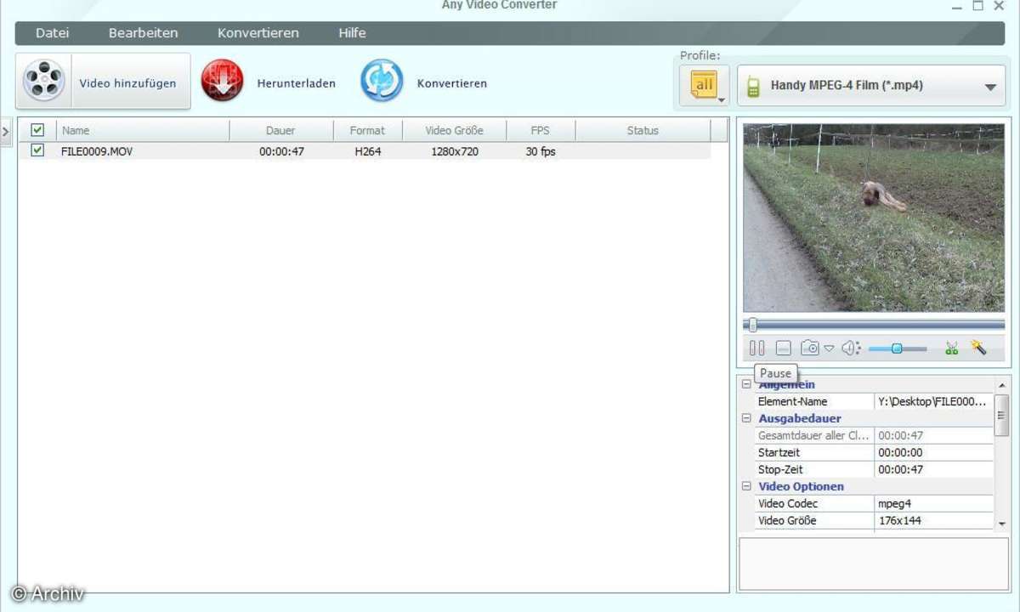Click the Video hinzufügen button
Image resolution: width=1020 pixels, height=612 pixels.
103,82
